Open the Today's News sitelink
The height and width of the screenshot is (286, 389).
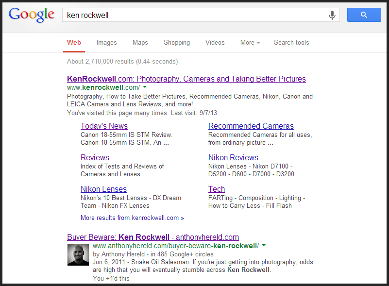[104, 126]
